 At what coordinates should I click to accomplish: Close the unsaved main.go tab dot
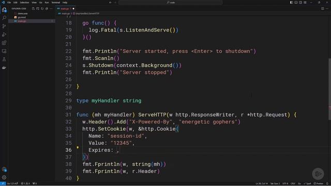(73, 9)
